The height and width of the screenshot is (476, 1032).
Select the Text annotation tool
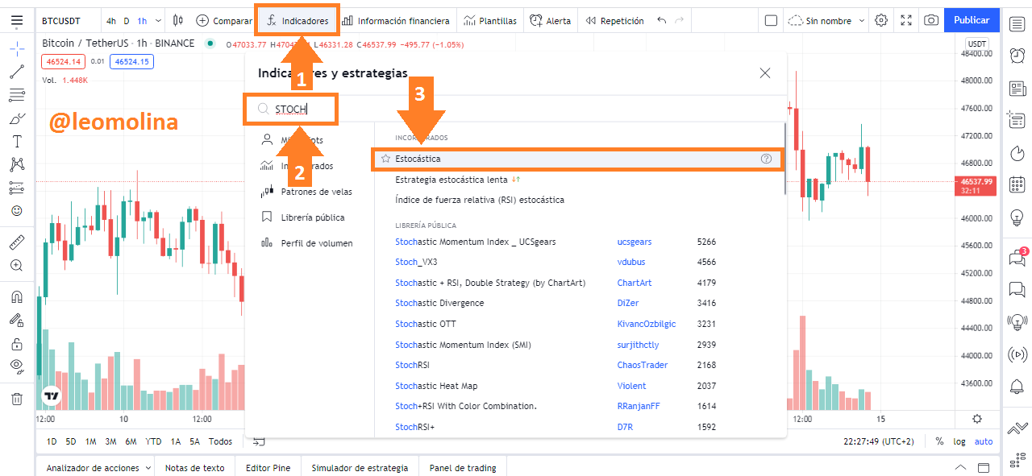point(17,142)
